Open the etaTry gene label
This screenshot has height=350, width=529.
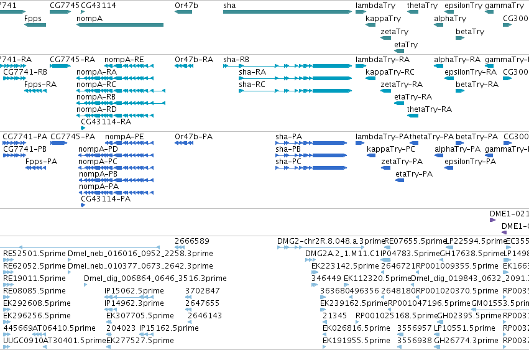pos(406,45)
